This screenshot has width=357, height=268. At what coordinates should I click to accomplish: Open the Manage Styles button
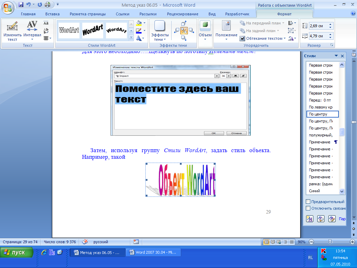click(332, 219)
